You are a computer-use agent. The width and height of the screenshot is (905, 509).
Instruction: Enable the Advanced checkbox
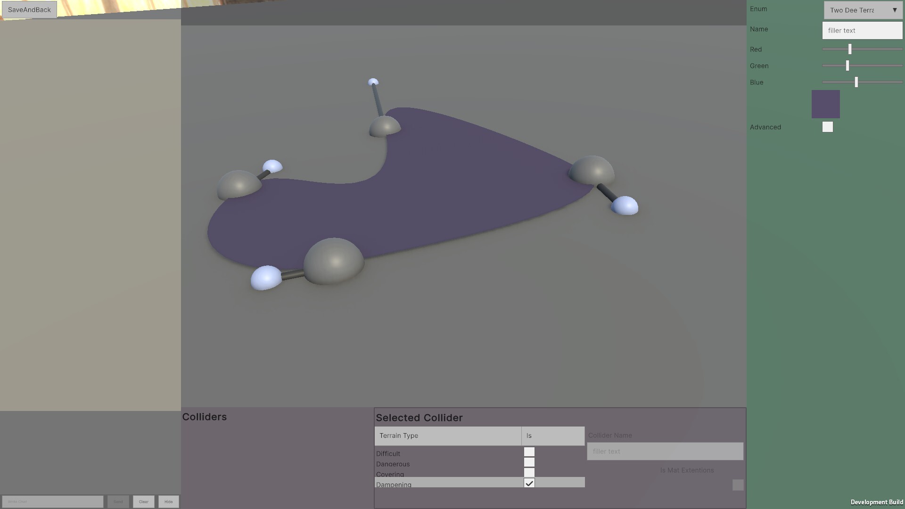(827, 126)
